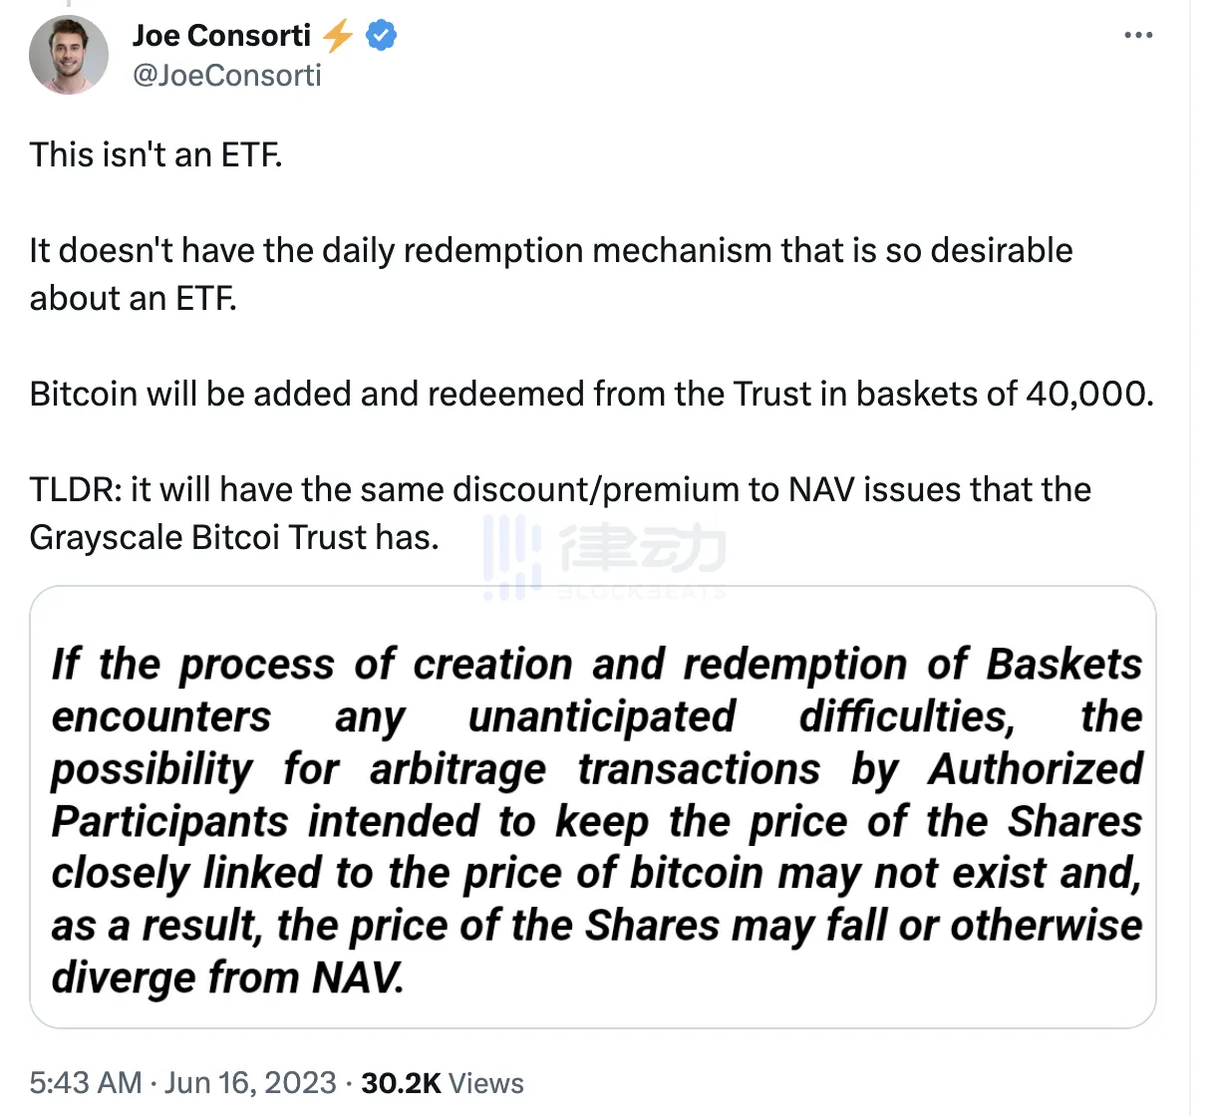Image resolution: width=1210 pixels, height=1116 pixels.
Task: Click "Grayscale Bitcoi Trust has." text line
Action: click(x=234, y=538)
